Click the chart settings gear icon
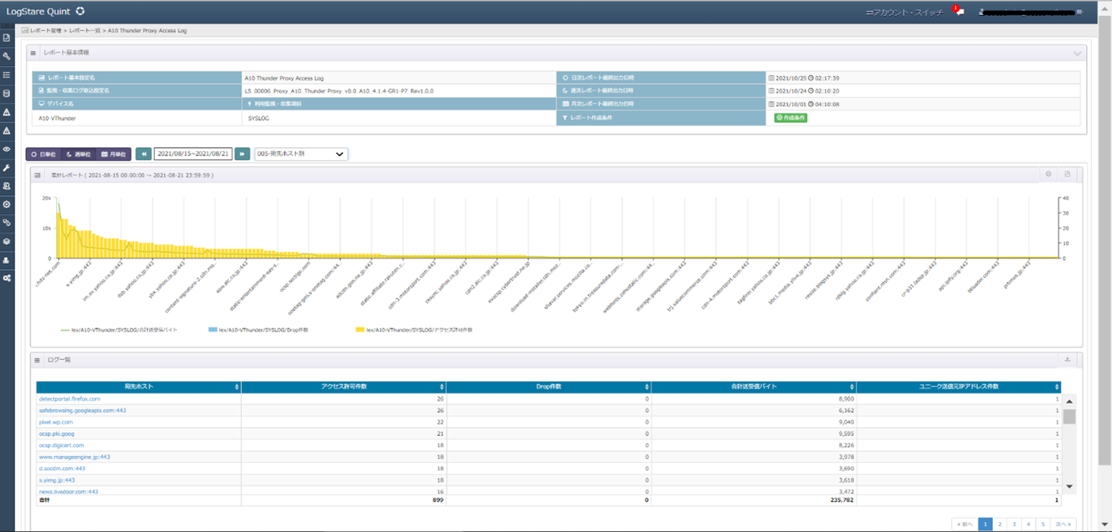Screen dimensions: 1112x532 [1048, 175]
